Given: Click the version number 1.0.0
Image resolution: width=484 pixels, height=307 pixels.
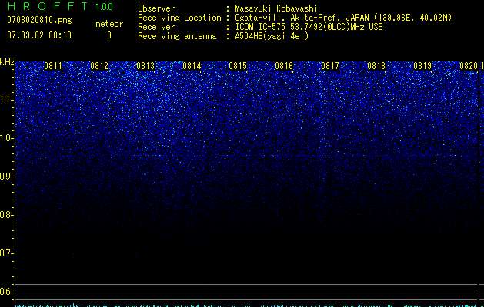Looking at the screenshot, I should 105,7.
